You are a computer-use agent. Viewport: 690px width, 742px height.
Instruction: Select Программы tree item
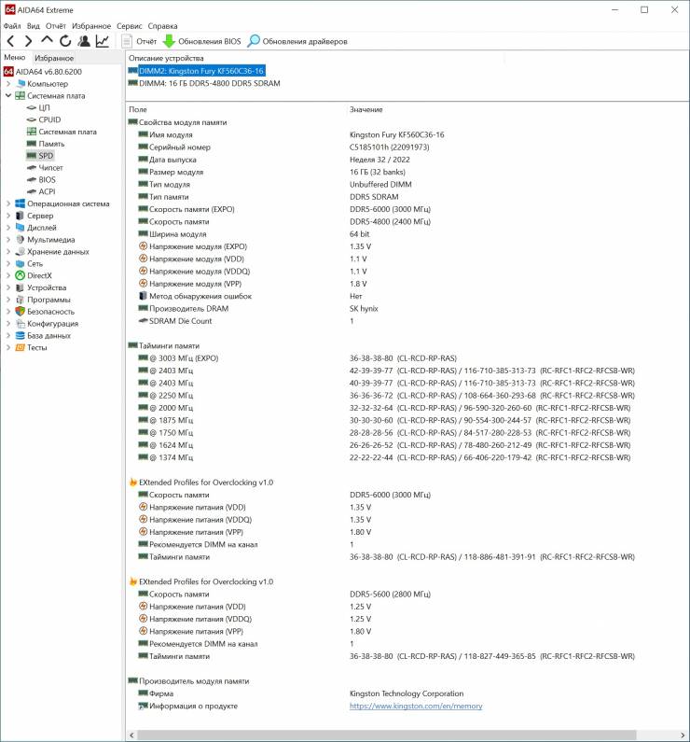point(48,300)
